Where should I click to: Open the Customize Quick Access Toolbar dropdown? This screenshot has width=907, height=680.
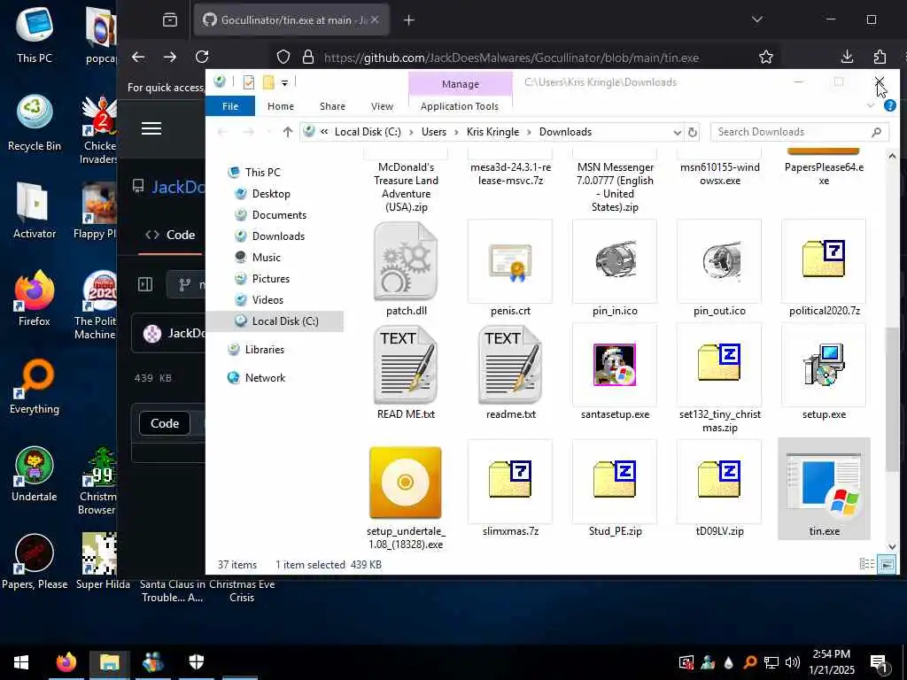pyautogui.click(x=284, y=83)
